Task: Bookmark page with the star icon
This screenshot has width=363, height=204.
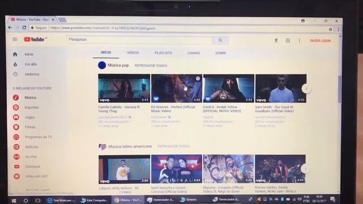Action: click(x=330, y=29)
